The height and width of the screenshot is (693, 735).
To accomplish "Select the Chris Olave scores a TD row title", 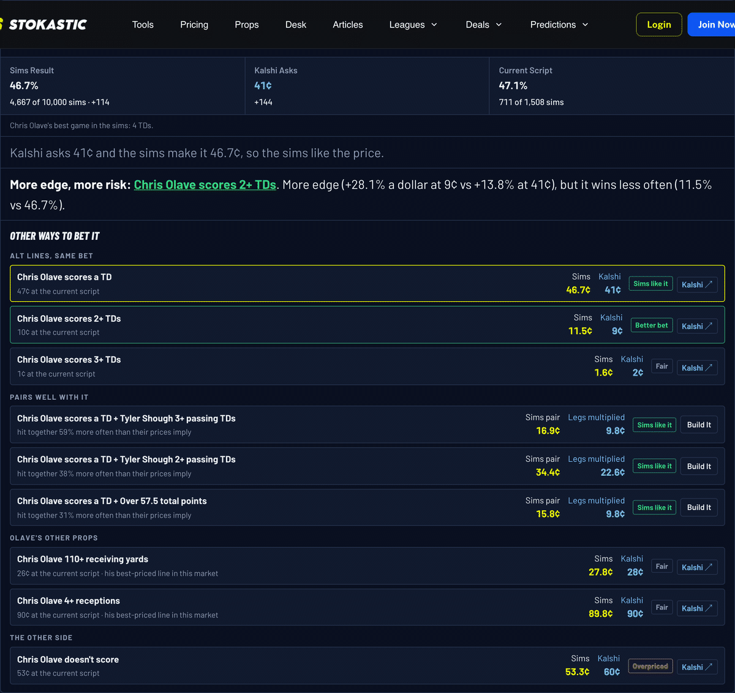I will 64,277.
